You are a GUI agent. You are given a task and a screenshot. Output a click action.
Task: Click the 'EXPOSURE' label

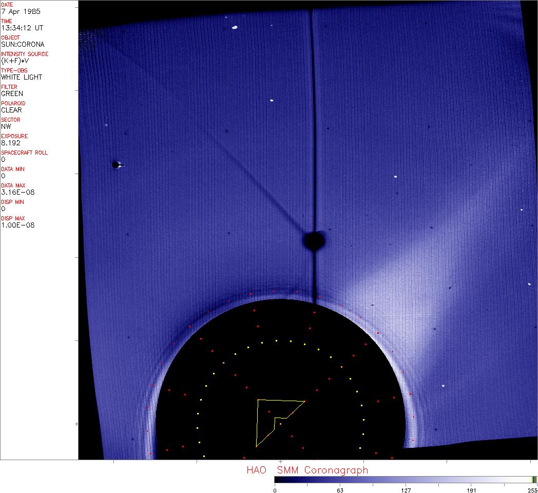point(14,136)
